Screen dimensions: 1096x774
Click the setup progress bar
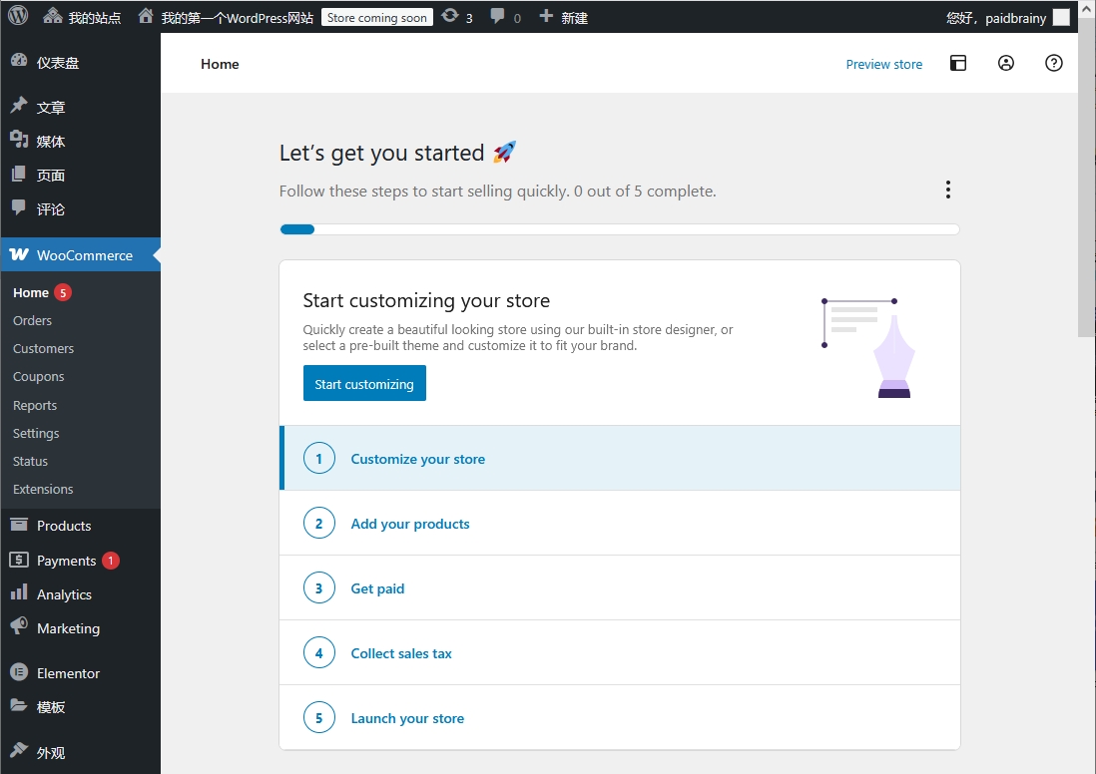pos(620,229)
